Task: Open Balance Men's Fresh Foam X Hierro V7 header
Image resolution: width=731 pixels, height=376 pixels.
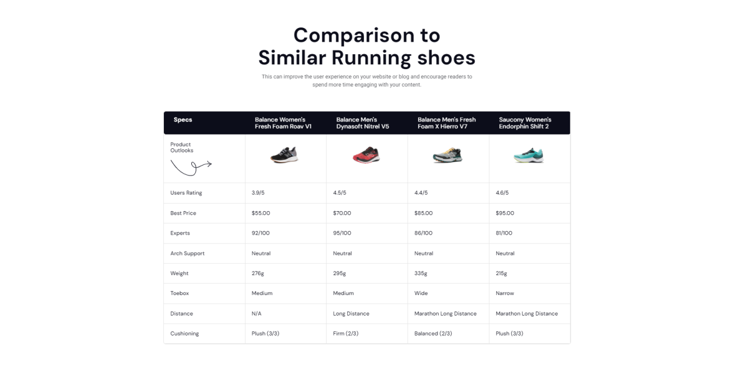Action: 447,123
